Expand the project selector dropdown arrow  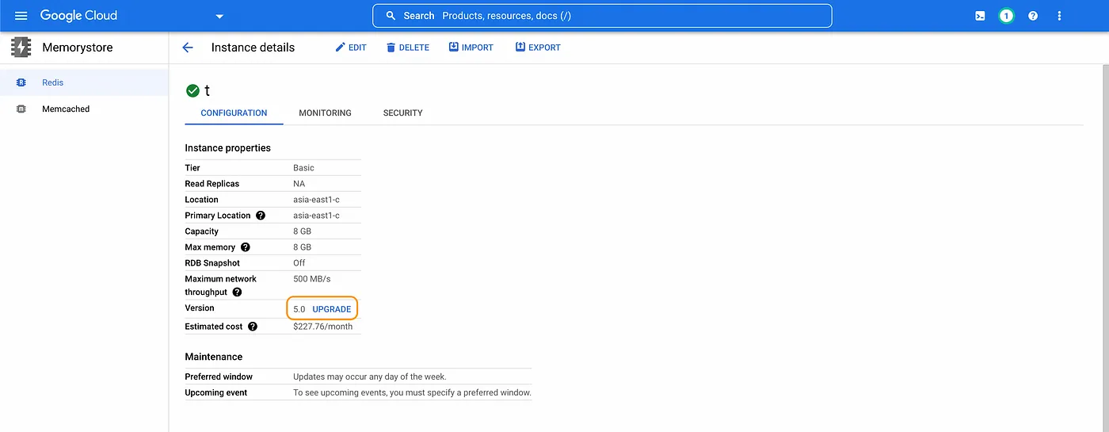219,17
